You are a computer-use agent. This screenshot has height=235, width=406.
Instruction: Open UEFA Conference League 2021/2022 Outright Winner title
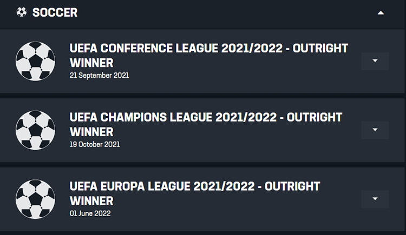[209, 56]
